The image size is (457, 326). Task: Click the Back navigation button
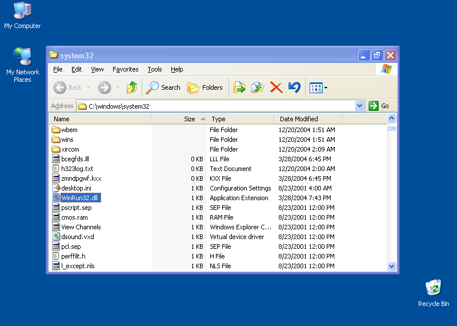(x=68, y=88)
